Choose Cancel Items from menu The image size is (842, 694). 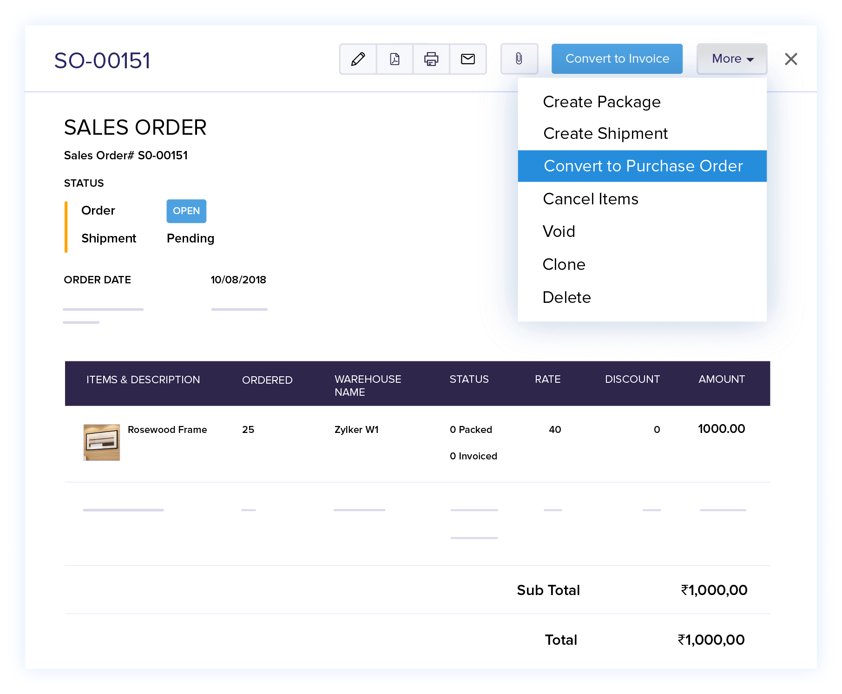[x=590, y=199]
